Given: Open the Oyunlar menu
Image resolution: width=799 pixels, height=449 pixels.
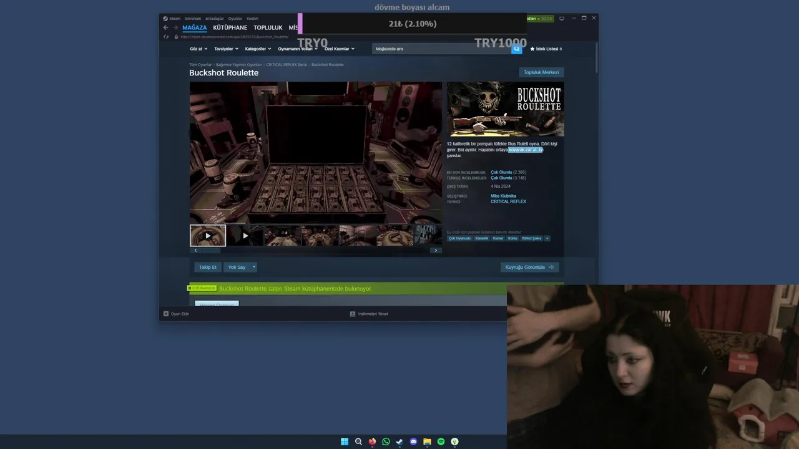Looking at the screenshot, I should pos(235,19).
